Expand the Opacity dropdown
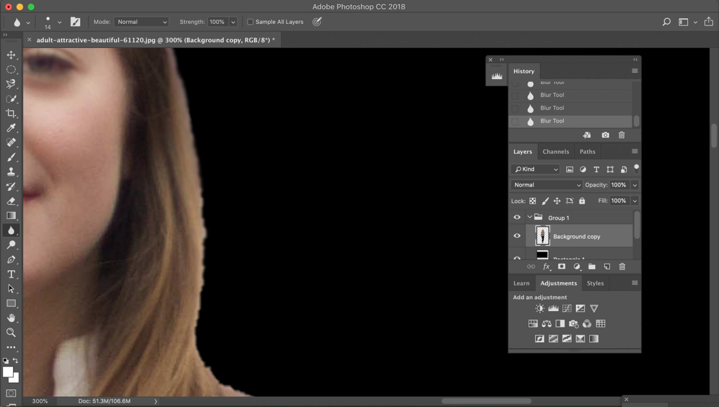Image resolution: width=719 pixels, height=407 pixels. tap(635, 185)
